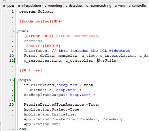Click the 'uses' keyword

24,31
